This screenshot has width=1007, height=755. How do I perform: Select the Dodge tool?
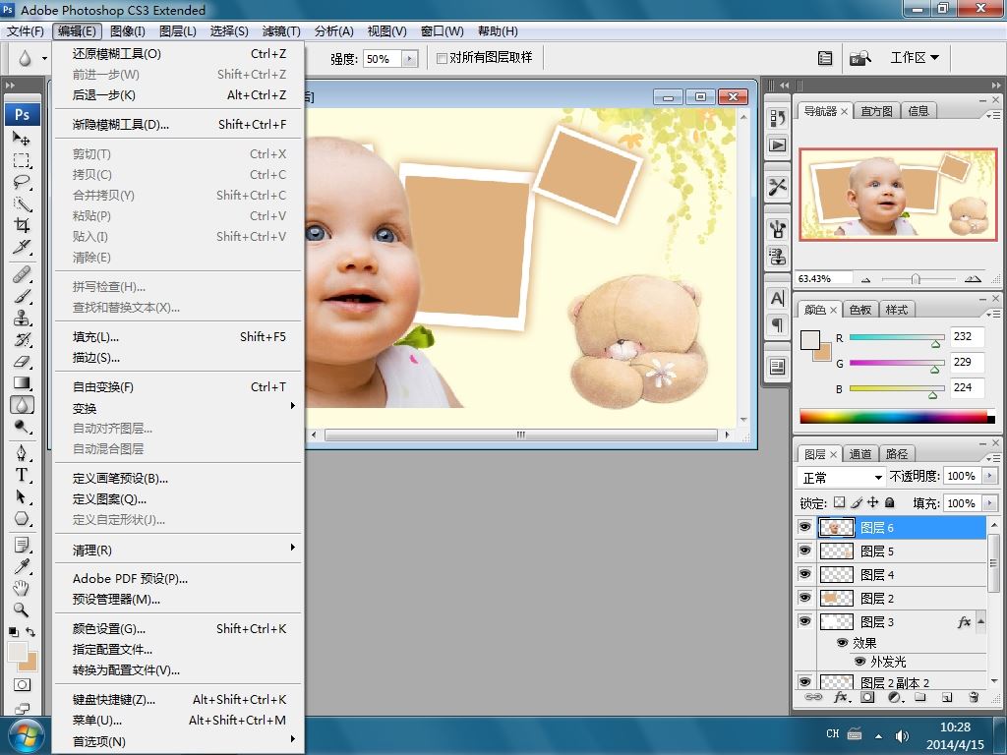(22, 427)
